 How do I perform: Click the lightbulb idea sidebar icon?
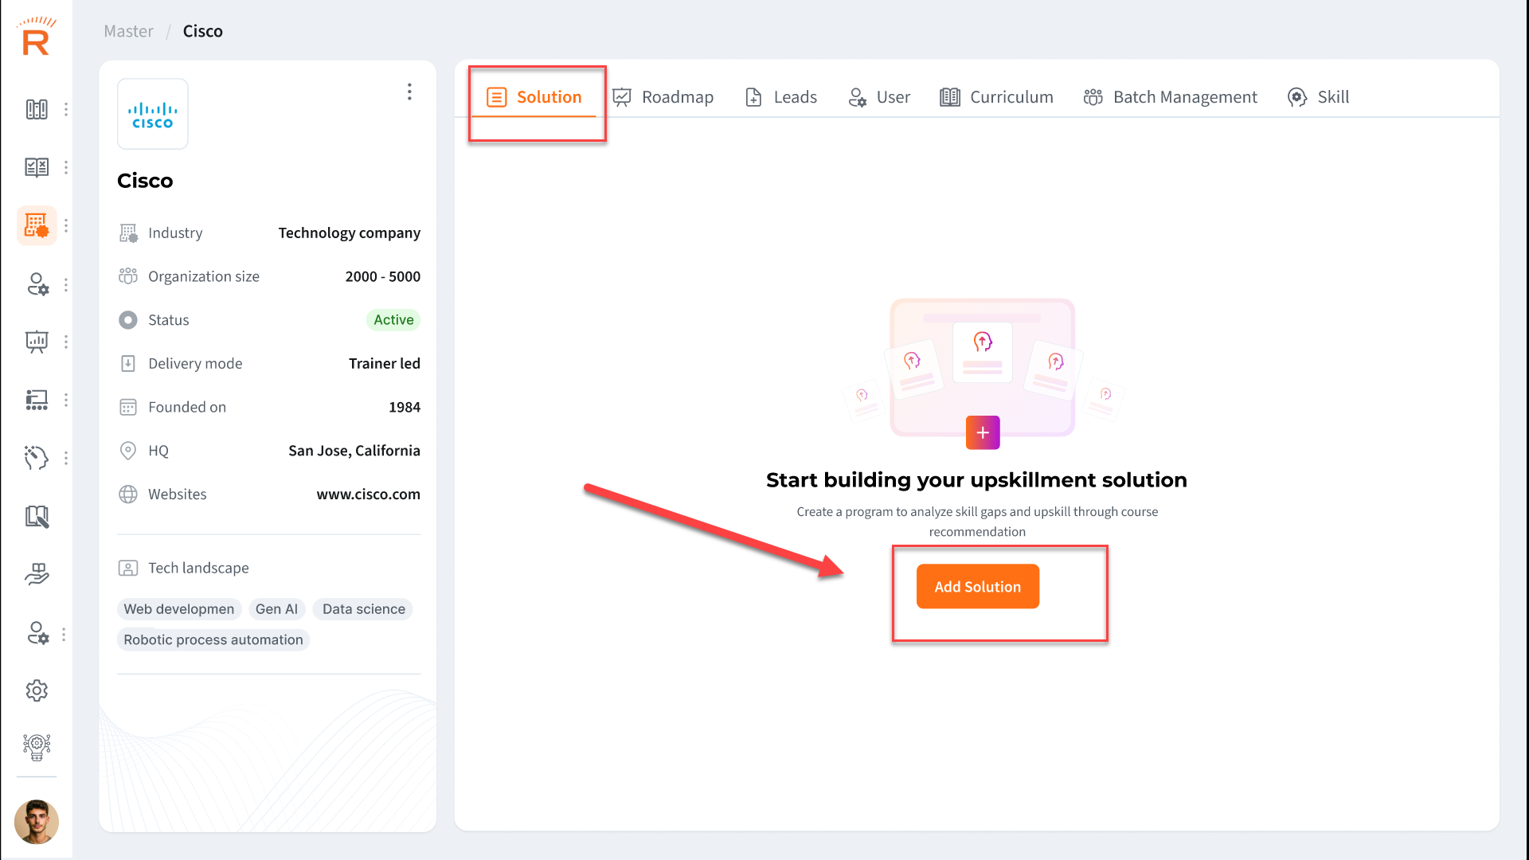37,747
